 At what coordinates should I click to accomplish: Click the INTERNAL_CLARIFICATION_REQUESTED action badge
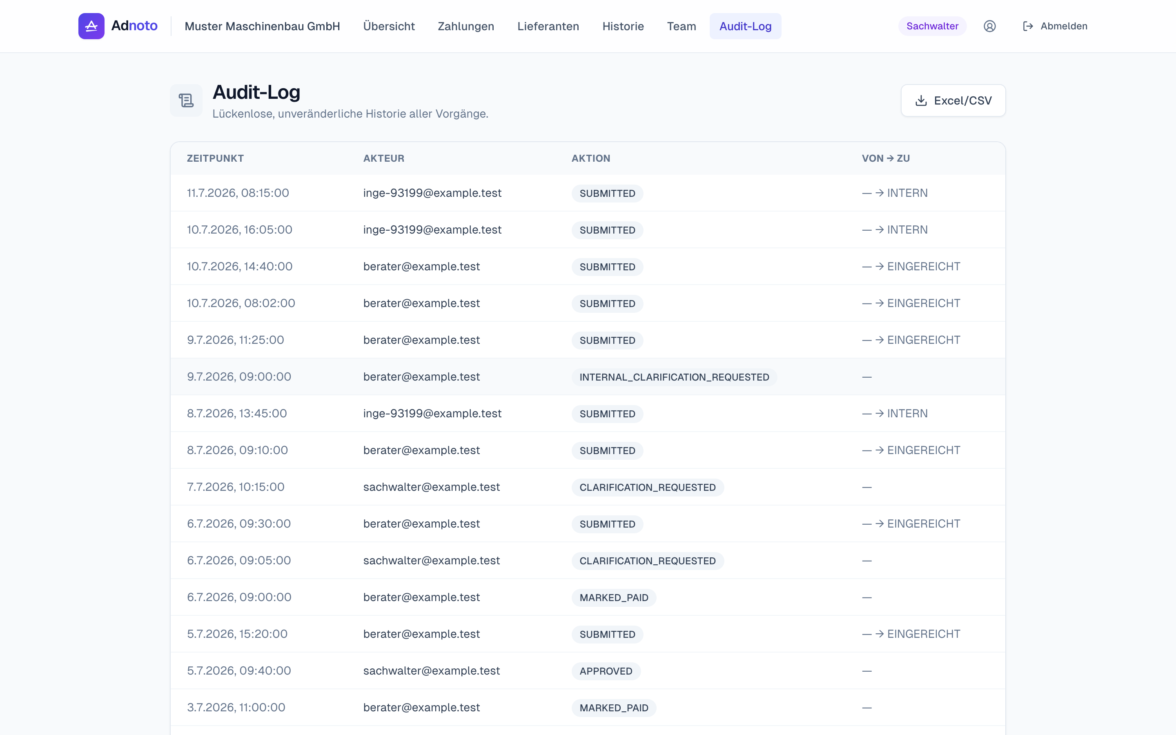tap(674, 377)
